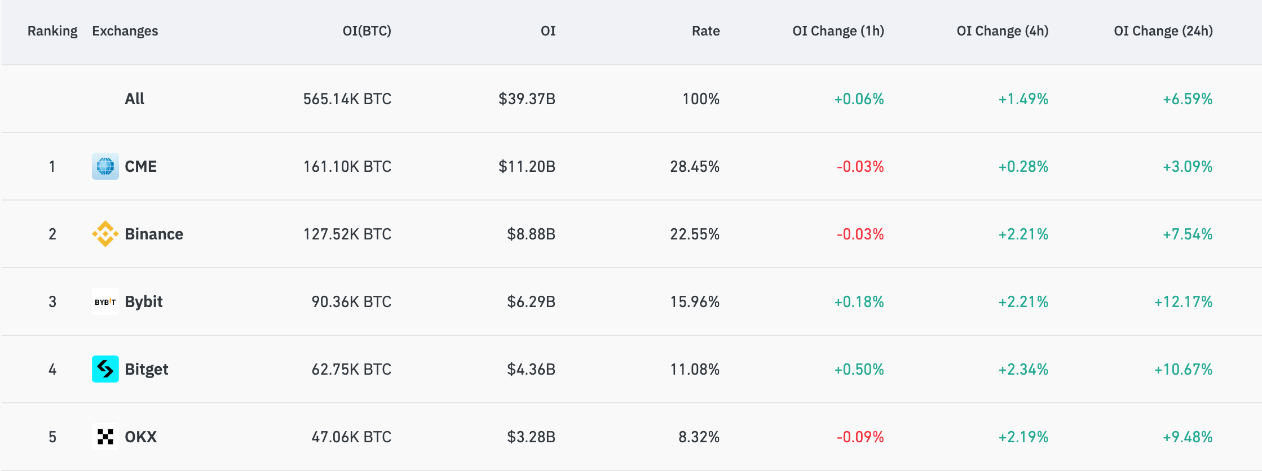Sort table by Rate column header
Viewport: 1262px width, 471px height.
[705, 31]
